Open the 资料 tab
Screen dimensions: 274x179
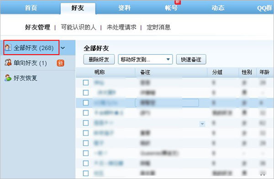tap(124, 8)
